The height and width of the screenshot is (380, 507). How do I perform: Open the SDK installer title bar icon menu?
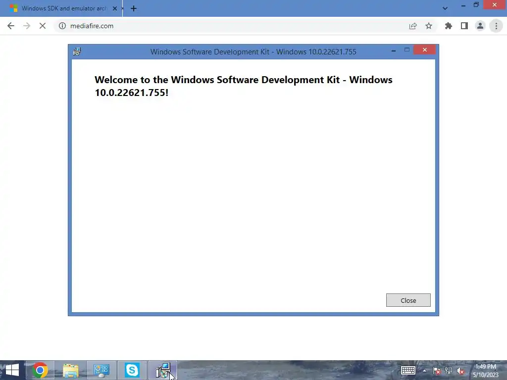click(x=77, y=51)
